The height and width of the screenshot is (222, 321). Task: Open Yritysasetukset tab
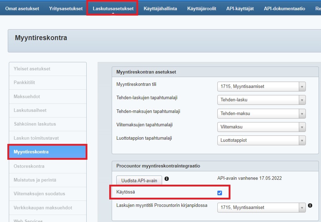(66, 8)
